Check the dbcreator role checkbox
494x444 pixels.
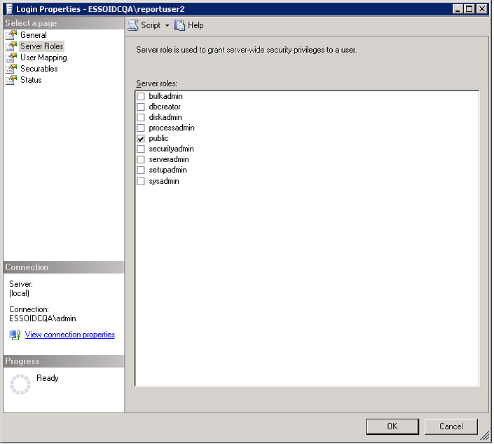pyautogui.click(x=141, y=107)
